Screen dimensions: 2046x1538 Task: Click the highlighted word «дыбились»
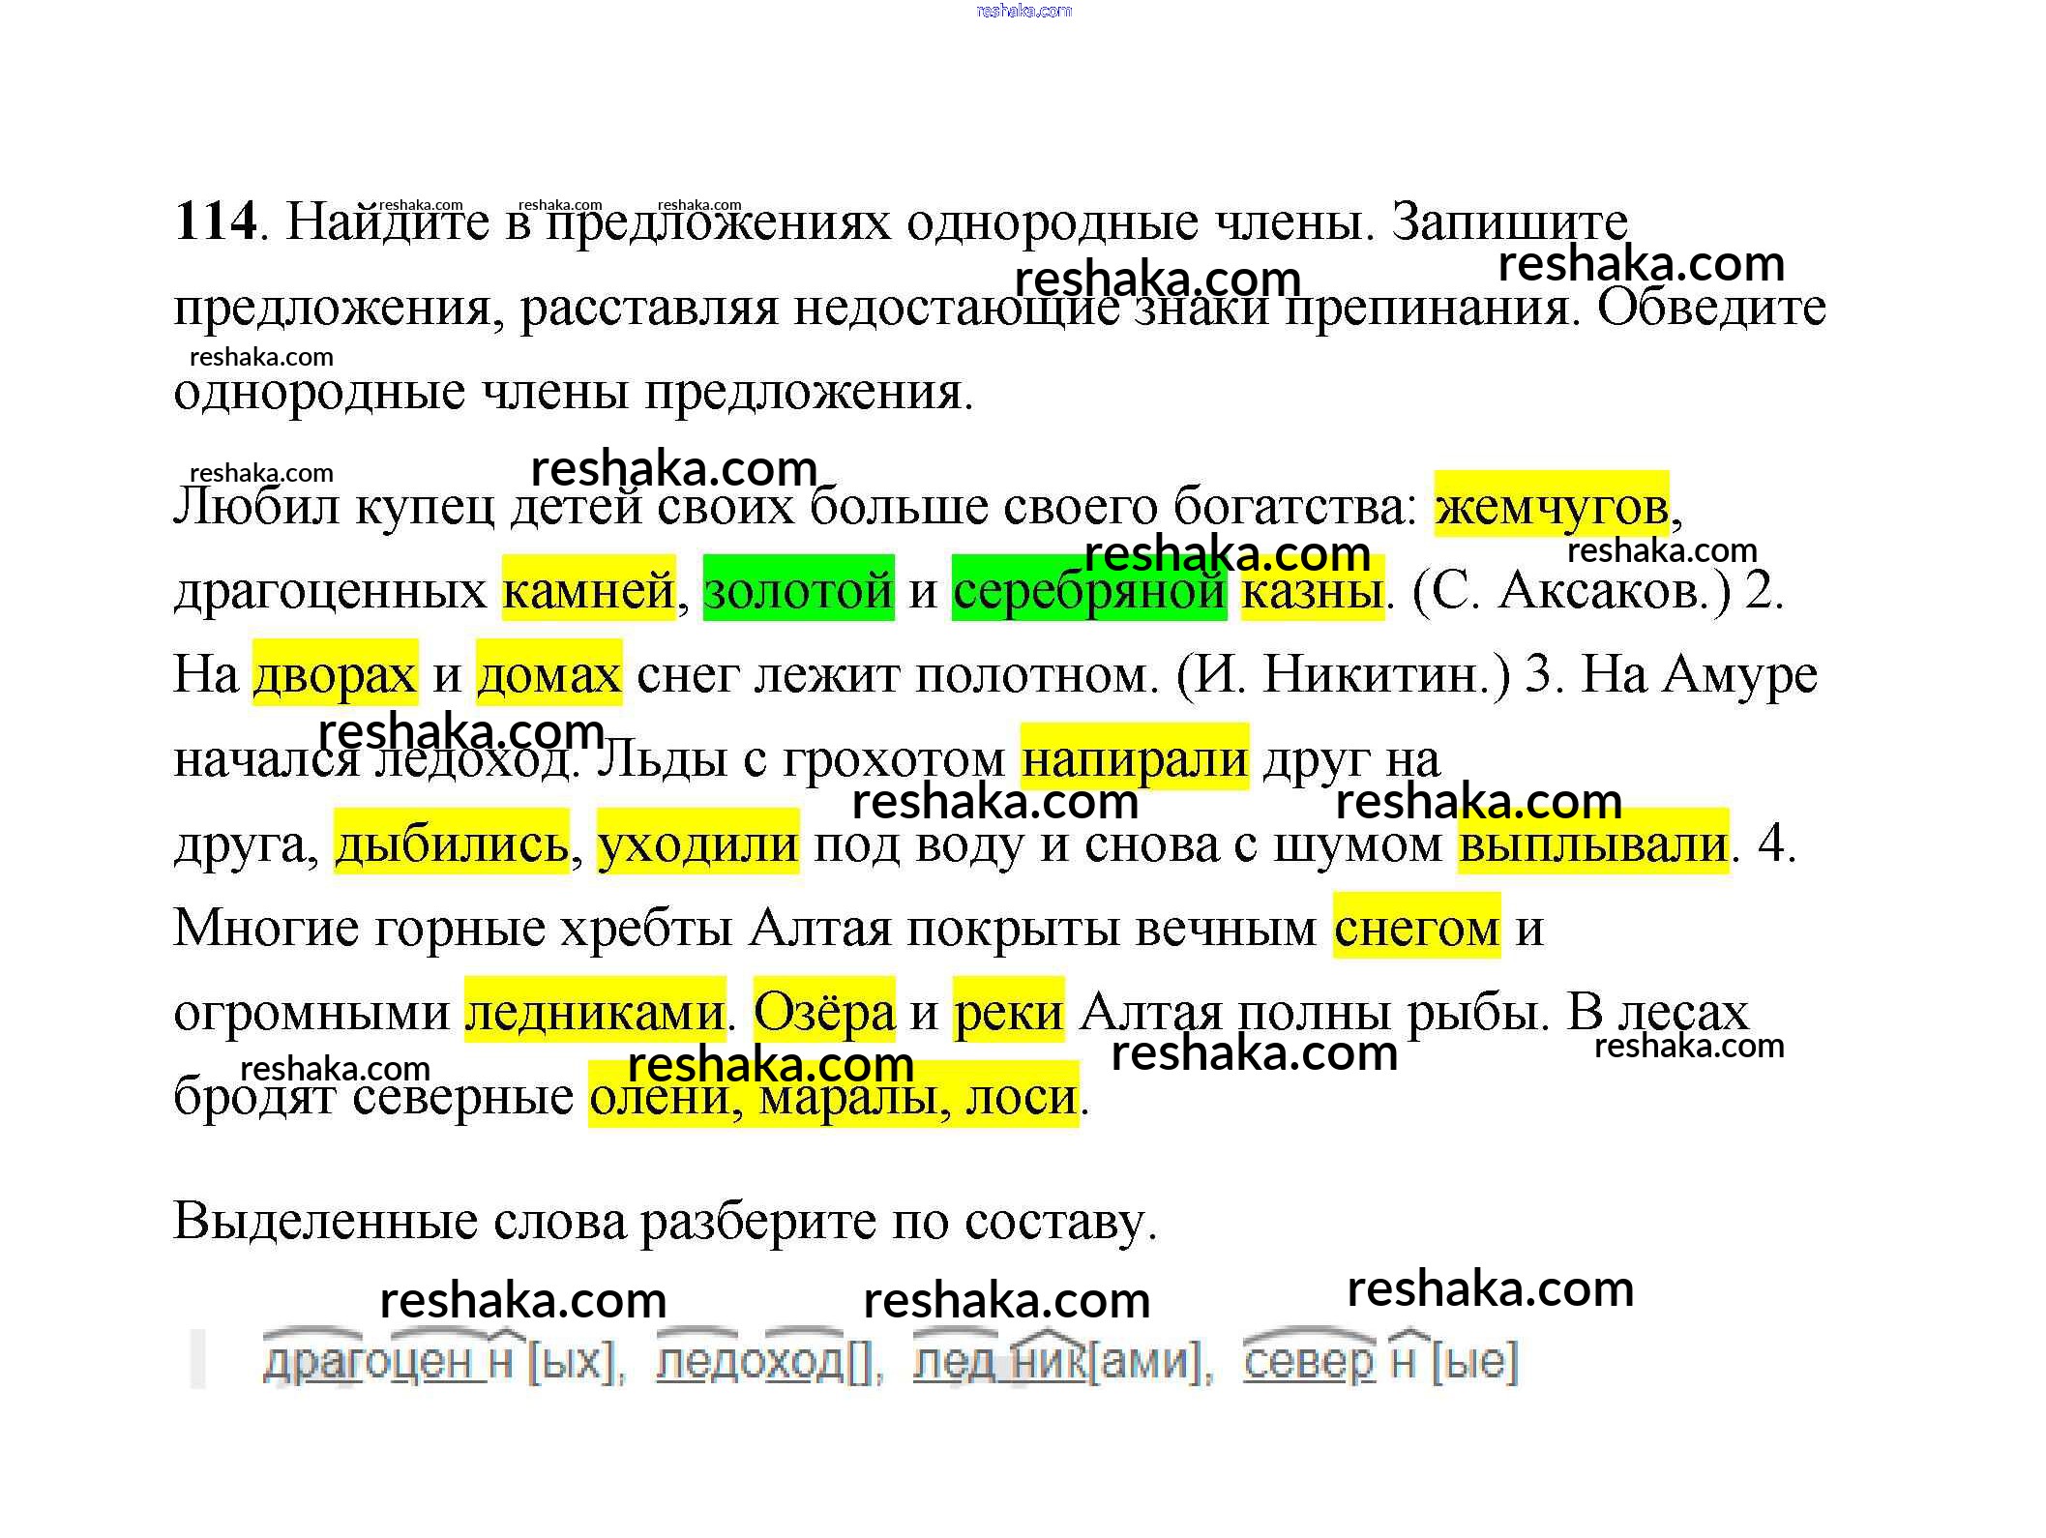tap(451, 843)
